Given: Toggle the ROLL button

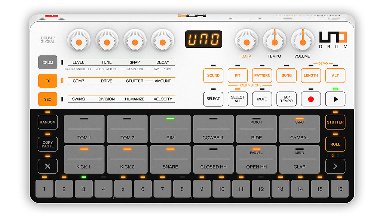Looking at the screenshot, I should 335,144.
